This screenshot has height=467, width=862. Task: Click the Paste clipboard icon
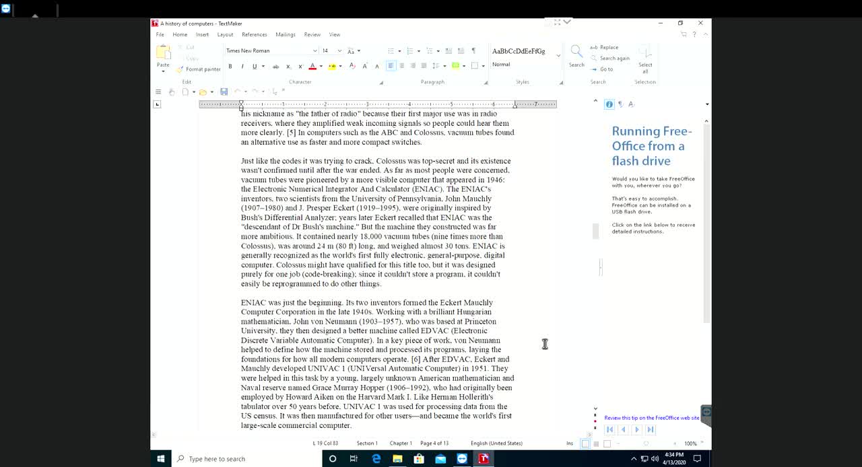(163, 52)
